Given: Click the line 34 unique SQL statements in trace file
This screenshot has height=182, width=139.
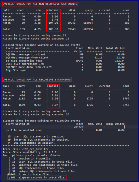Looking at the screenshot, I should click(44, 171).
